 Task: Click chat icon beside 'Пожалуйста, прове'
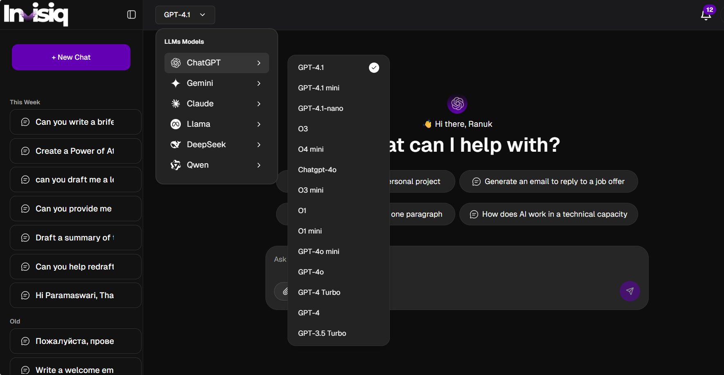25,341
